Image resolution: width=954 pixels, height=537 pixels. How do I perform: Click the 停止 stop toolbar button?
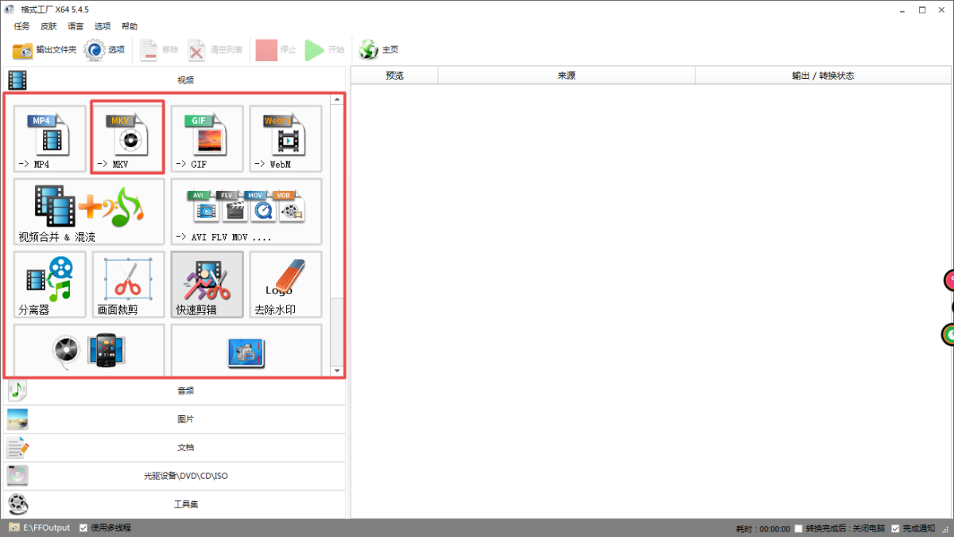(276, 50)
